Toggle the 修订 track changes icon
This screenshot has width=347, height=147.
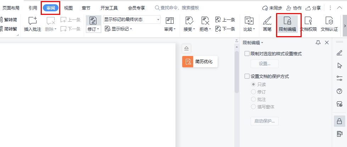[x=93, y=21]
